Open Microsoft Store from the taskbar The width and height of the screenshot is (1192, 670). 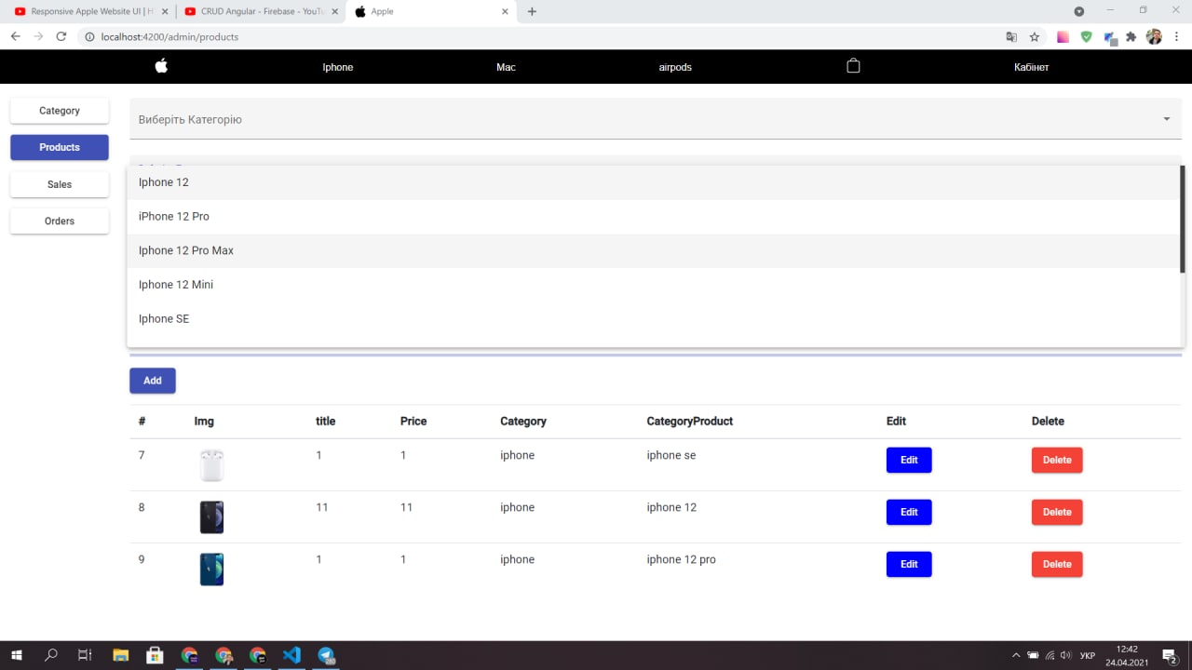coord(155,655)
